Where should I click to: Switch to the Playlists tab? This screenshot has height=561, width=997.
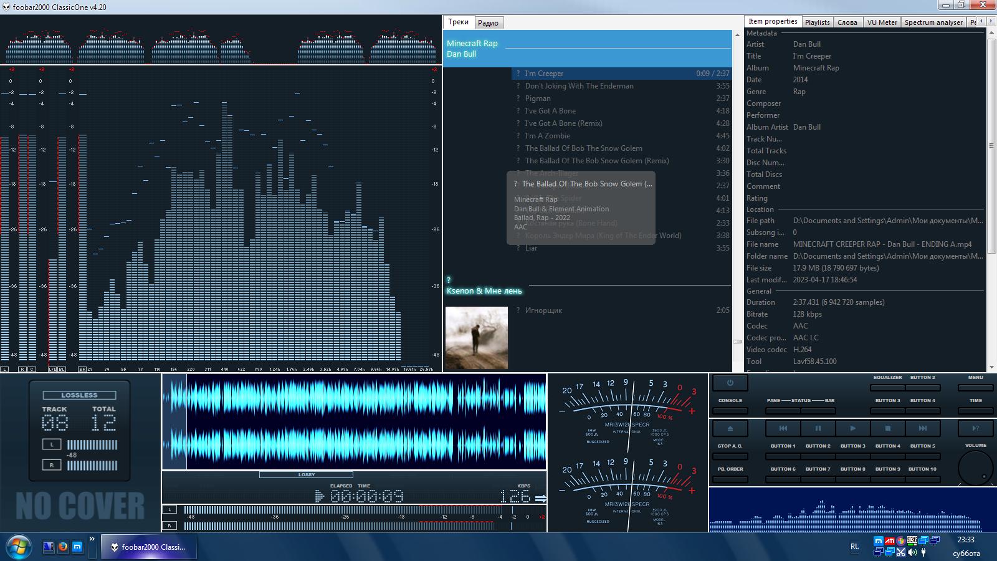click(x=817, y=22)
